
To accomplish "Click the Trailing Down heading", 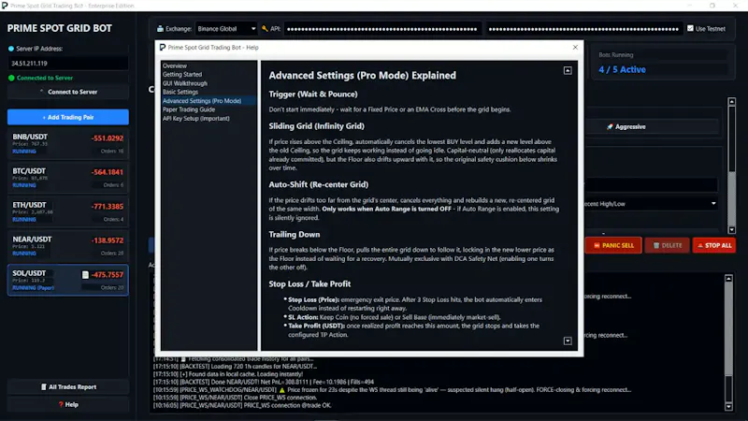I will [295, 235].
